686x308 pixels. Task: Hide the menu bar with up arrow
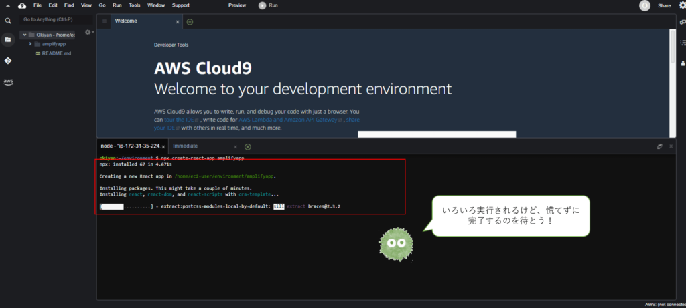(8, 5)
